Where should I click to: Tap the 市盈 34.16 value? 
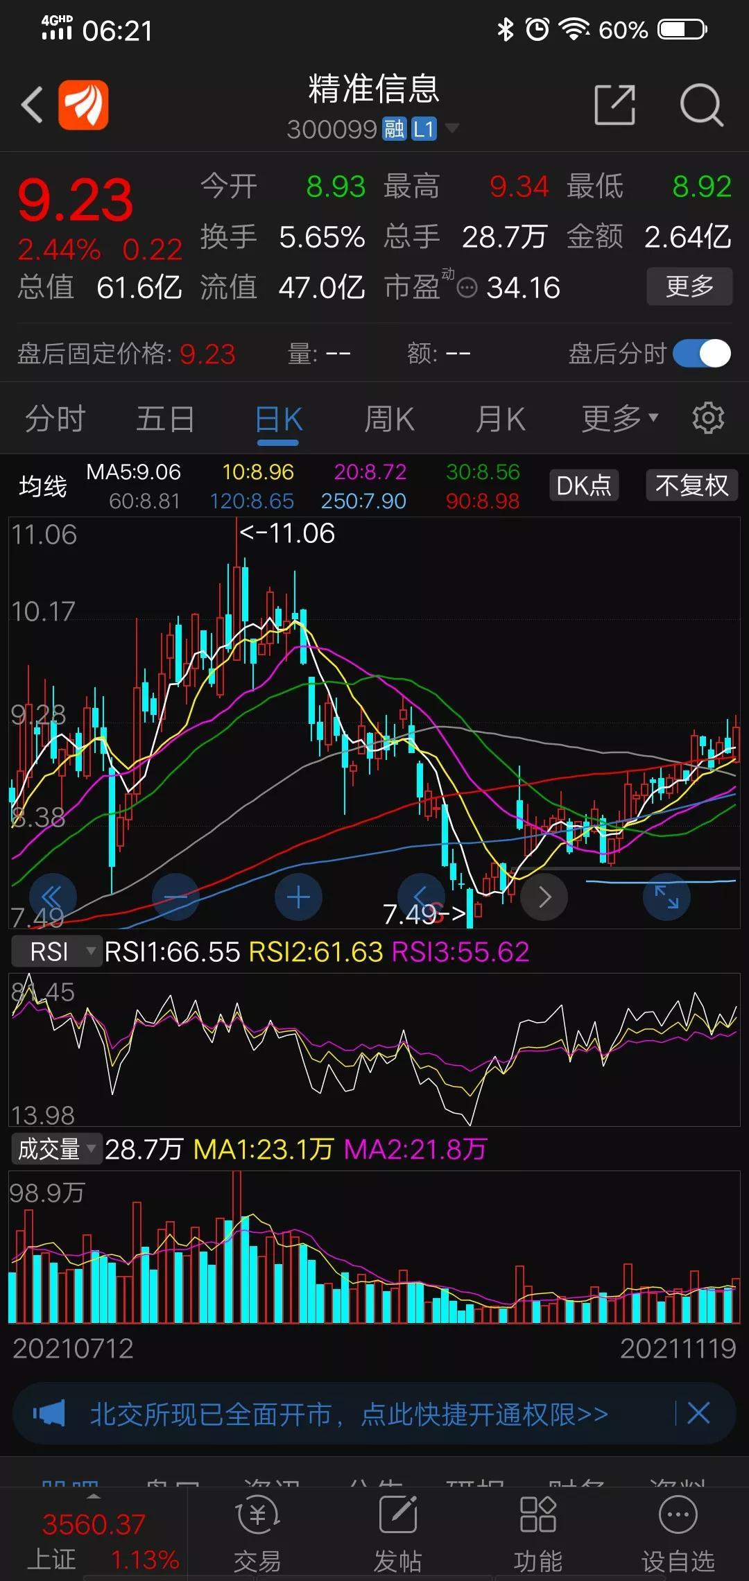pyautogui.click(x=524, y=288)
